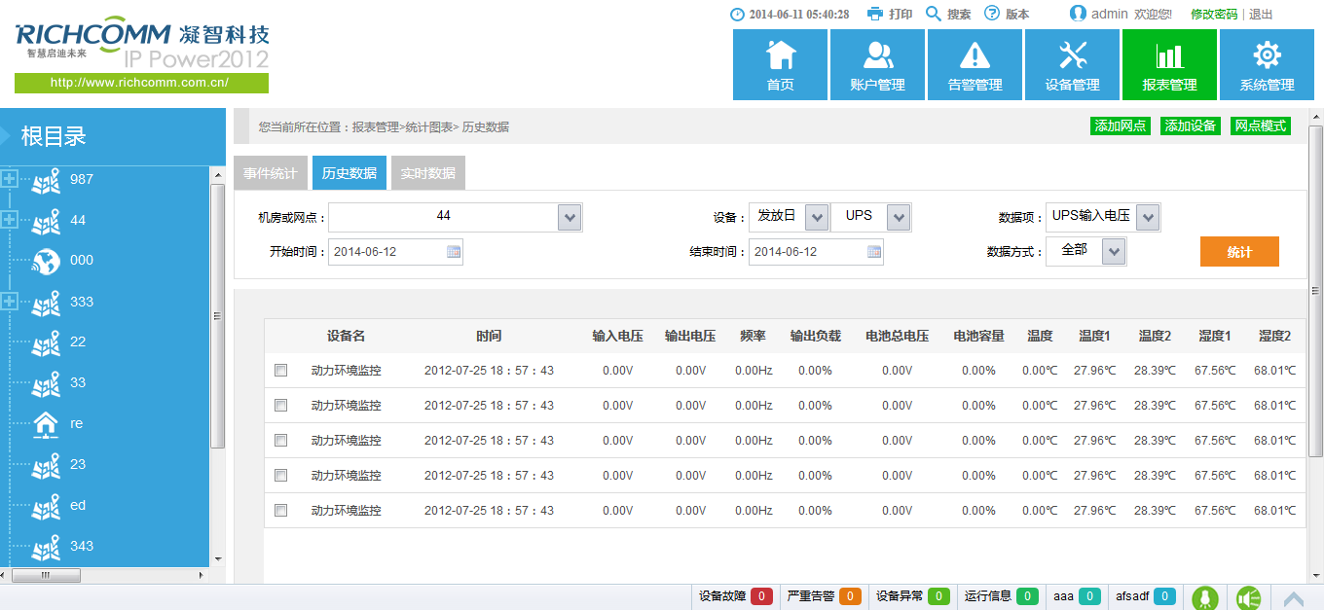1324x610 pixels.
Task: Switch to the 实时数据 tab
Action: coord(428,173)
